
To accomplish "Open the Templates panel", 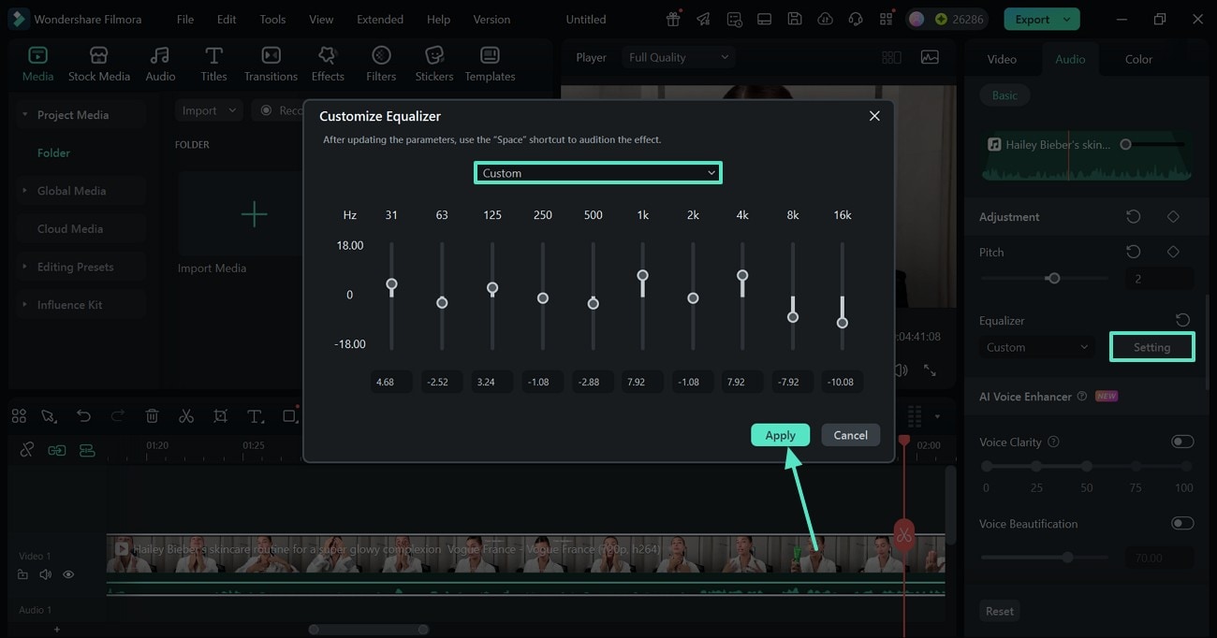I will coord(490,63).
